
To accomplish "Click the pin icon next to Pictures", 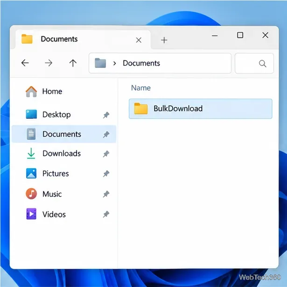I will 106,174.
